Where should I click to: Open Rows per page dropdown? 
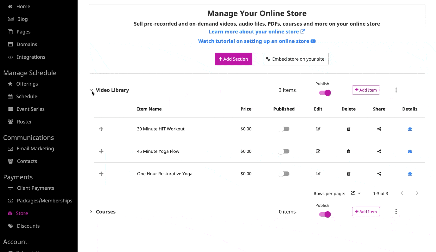pyautogui.click(x=356, y=193)
